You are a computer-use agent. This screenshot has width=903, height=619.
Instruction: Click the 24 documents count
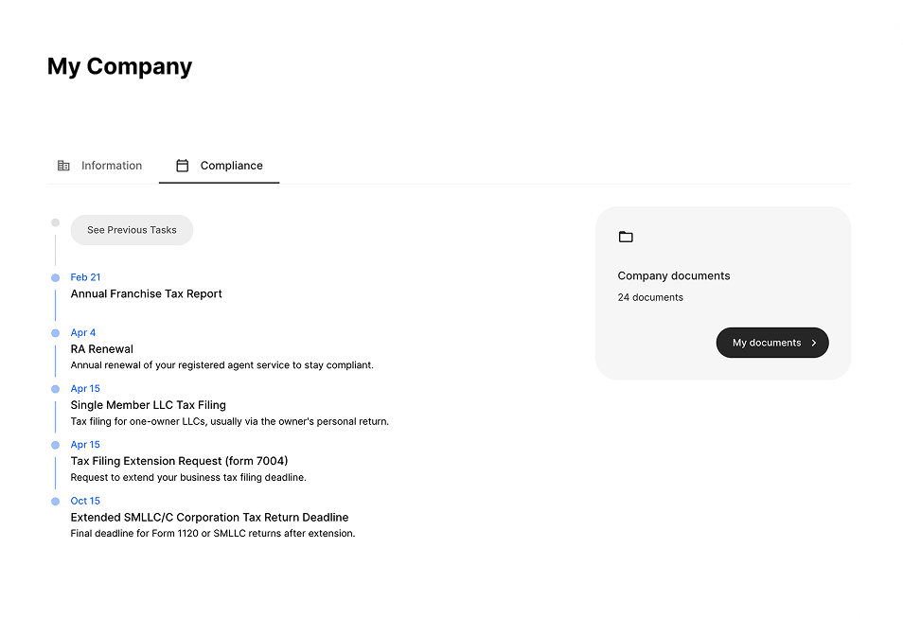tap(650, 297)
